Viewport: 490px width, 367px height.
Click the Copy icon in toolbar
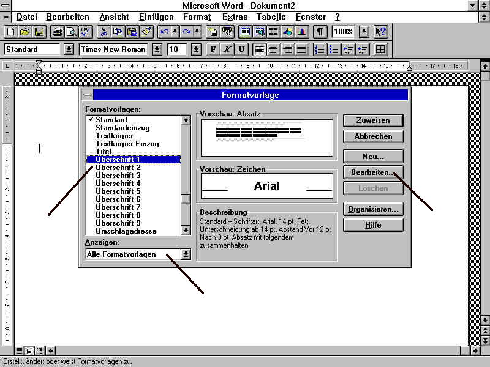118,32
